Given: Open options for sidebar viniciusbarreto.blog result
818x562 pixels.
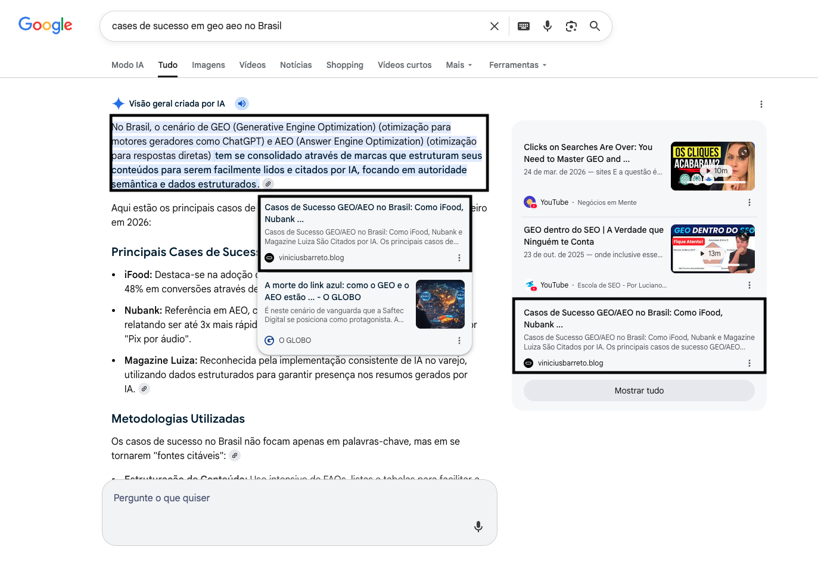Looking at the screenshot, I should pos(749,363).
